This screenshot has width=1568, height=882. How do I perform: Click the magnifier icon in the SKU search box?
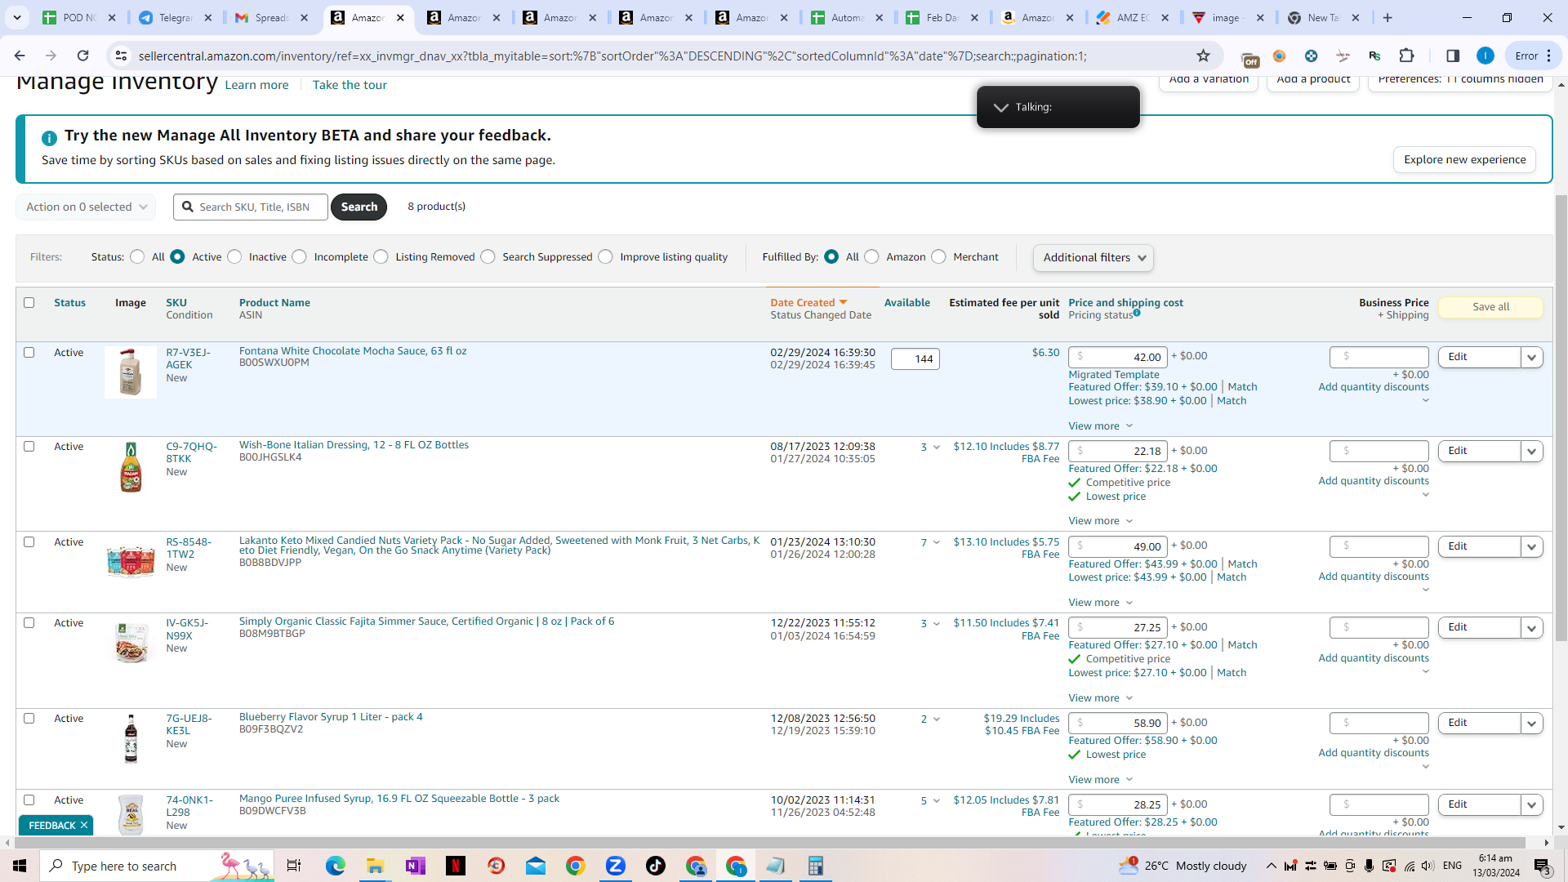pos(188,207)
